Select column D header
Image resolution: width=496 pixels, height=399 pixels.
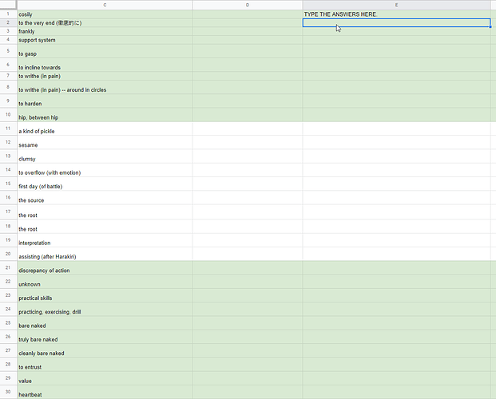[x=248, y=5]
